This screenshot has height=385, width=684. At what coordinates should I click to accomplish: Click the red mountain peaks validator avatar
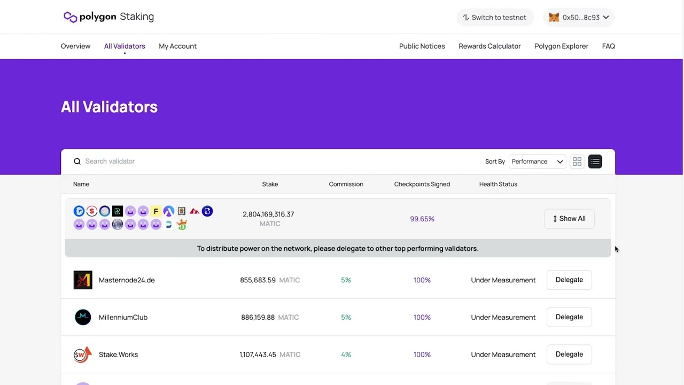(194, 211)
